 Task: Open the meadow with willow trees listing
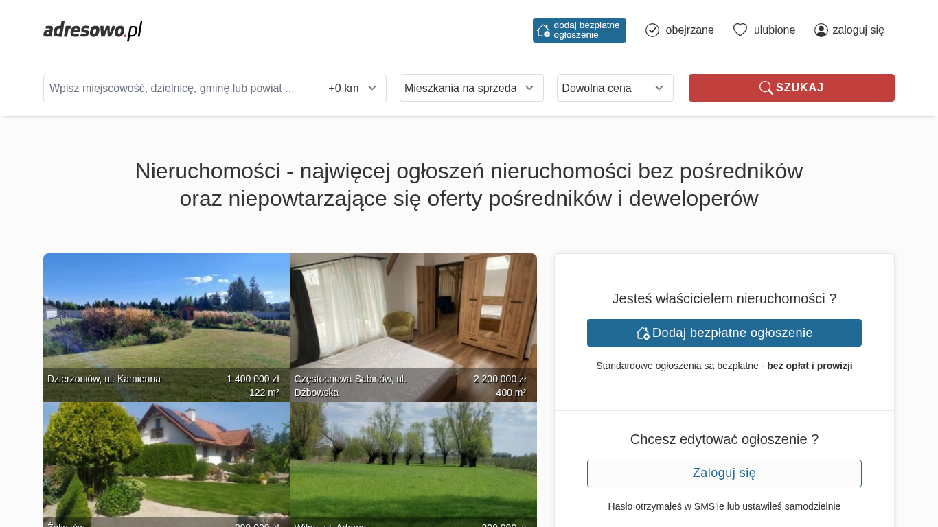click(413, 460)
